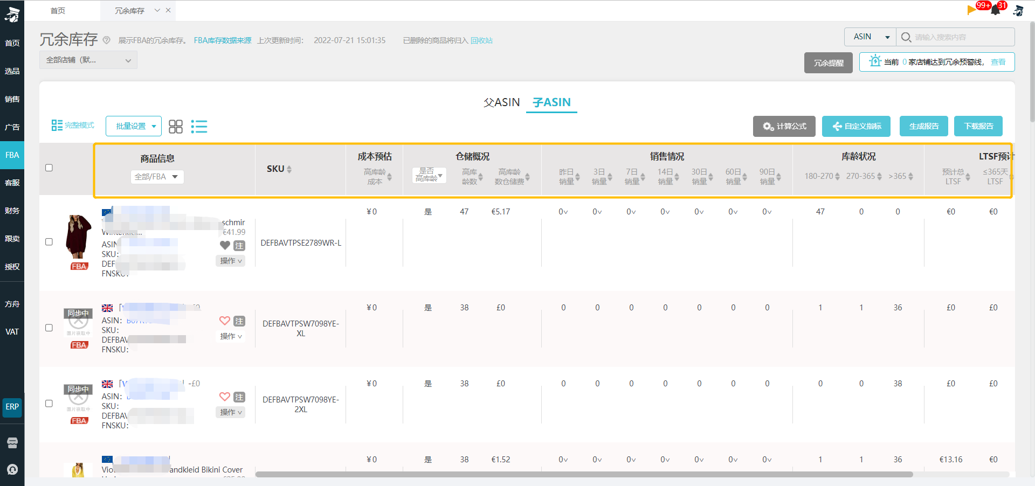Image resolution: width=1035 pixels, height=486 pixels.
Task: Switch to list view icon
Action: (x=199, y=127)
